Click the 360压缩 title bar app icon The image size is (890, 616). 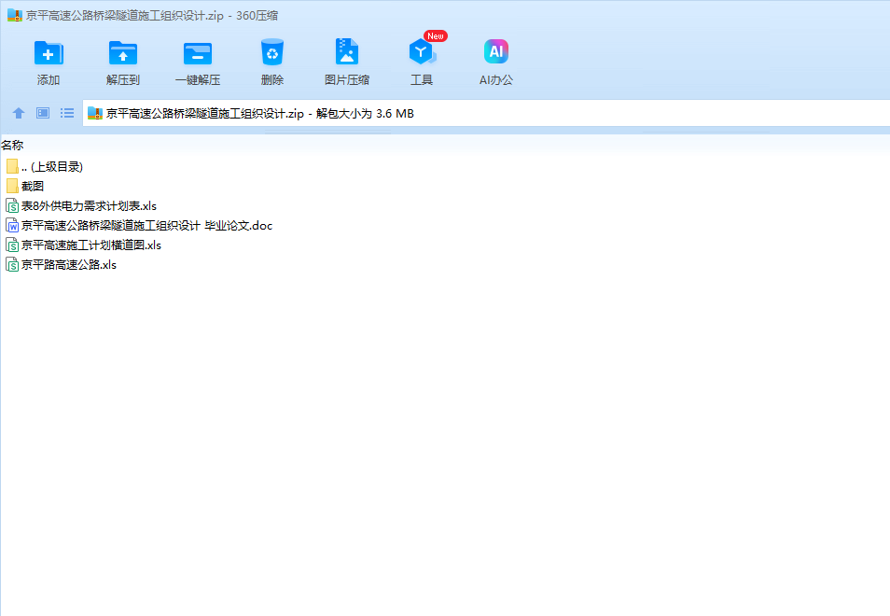tap(15, 15)
